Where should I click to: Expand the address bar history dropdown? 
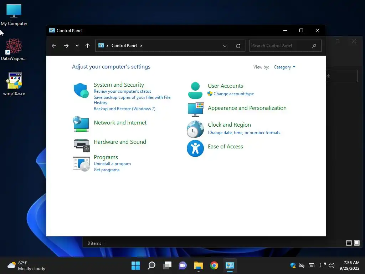click(x=225, y=46)
